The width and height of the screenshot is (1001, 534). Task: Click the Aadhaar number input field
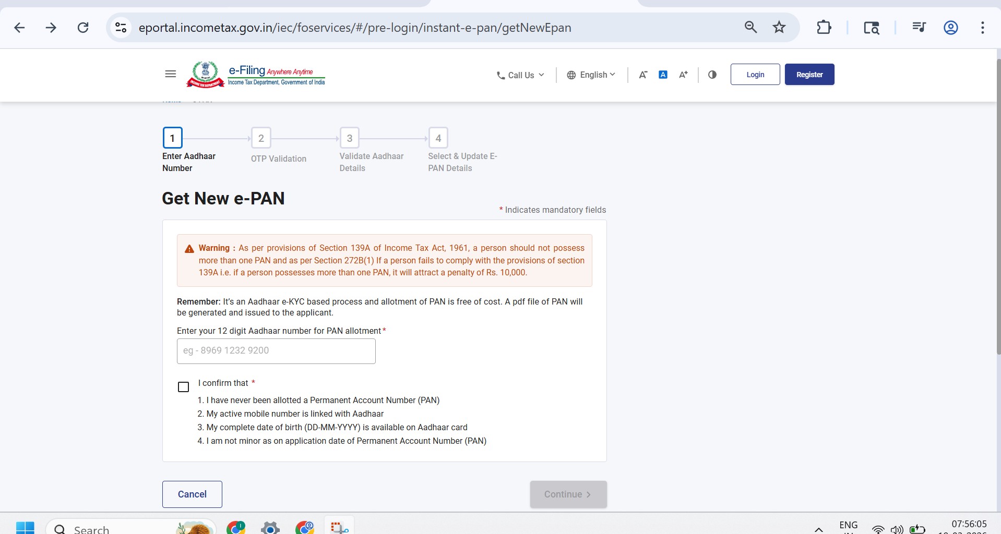(276, 350)
